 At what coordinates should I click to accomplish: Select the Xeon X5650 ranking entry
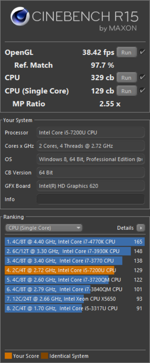point(75,299)
